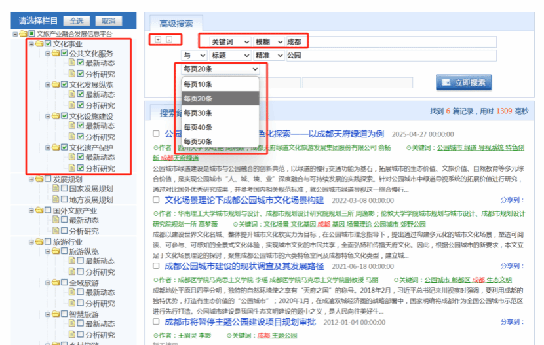
Task: Click the folder icon beside 国外文旅产业
Action: (x=39, y=211)
